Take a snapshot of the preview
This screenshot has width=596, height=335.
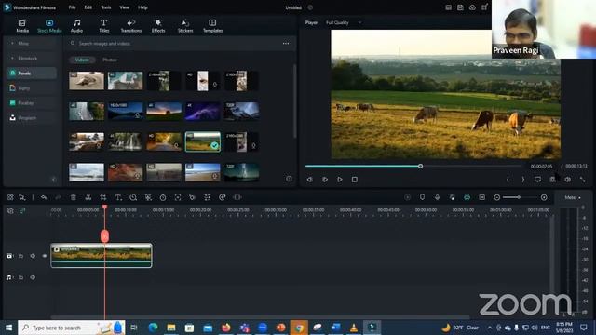coord(552,180)
